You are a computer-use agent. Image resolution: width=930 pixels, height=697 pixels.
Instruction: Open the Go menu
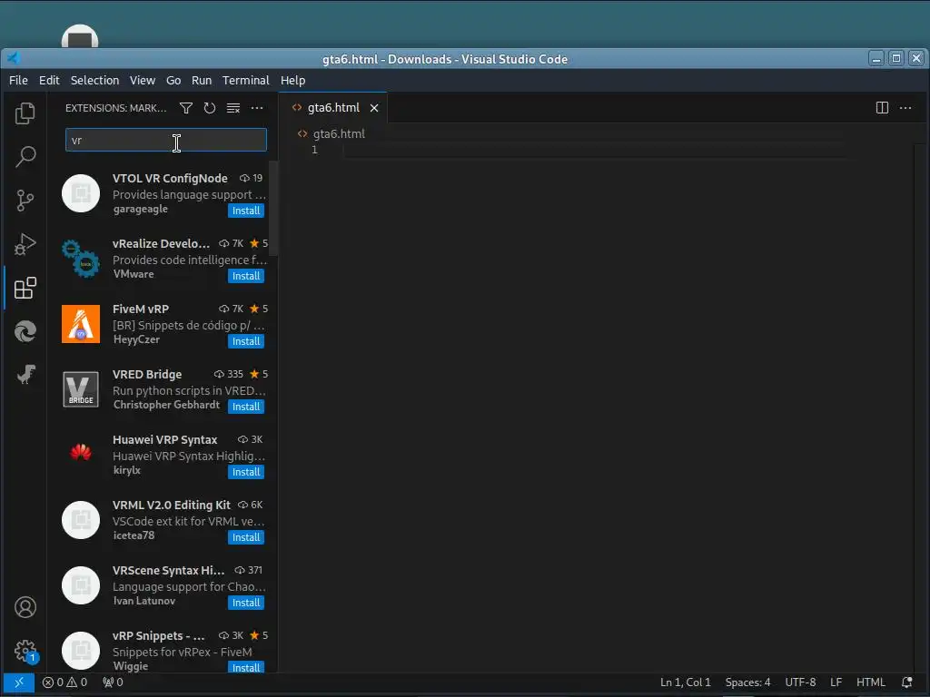(173, 80)
